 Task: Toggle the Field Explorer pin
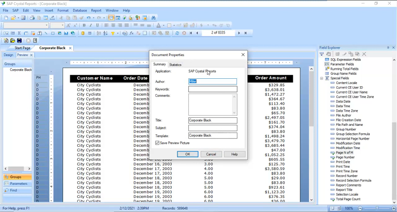[388, 48]
